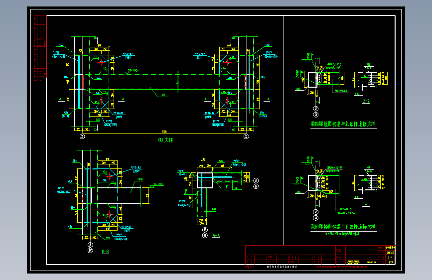The height and width of the screenshot is (280, 432).
Task: Click the "36.100" elevation mark in the B-B section
Action: click(158, 184)
